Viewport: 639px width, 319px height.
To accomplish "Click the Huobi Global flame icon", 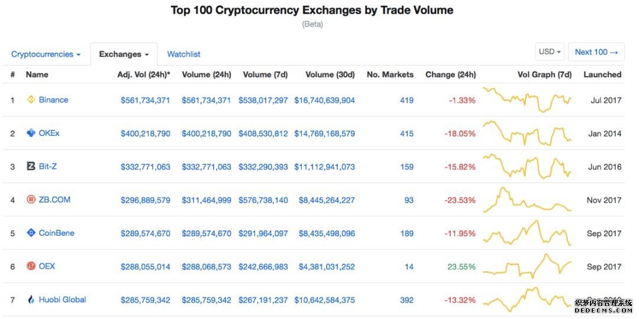I will 31,300.
